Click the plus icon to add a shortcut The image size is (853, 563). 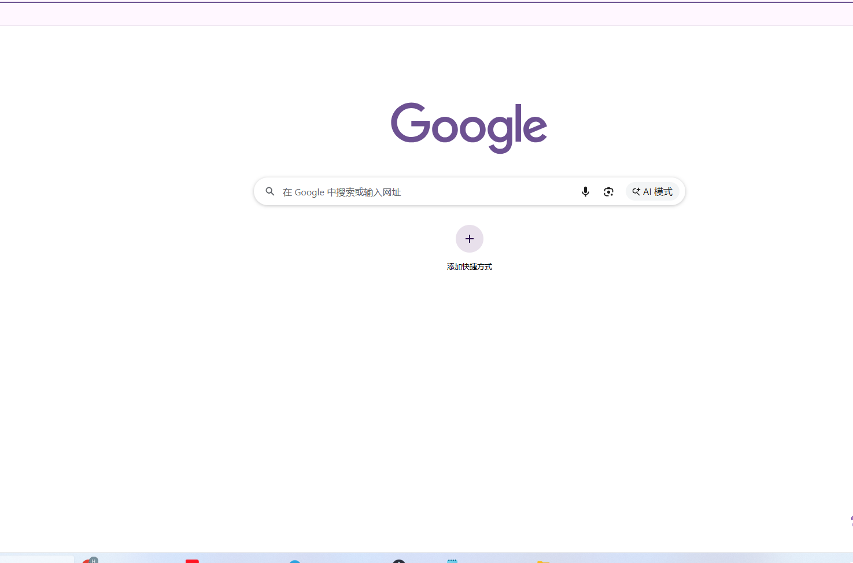469,238
